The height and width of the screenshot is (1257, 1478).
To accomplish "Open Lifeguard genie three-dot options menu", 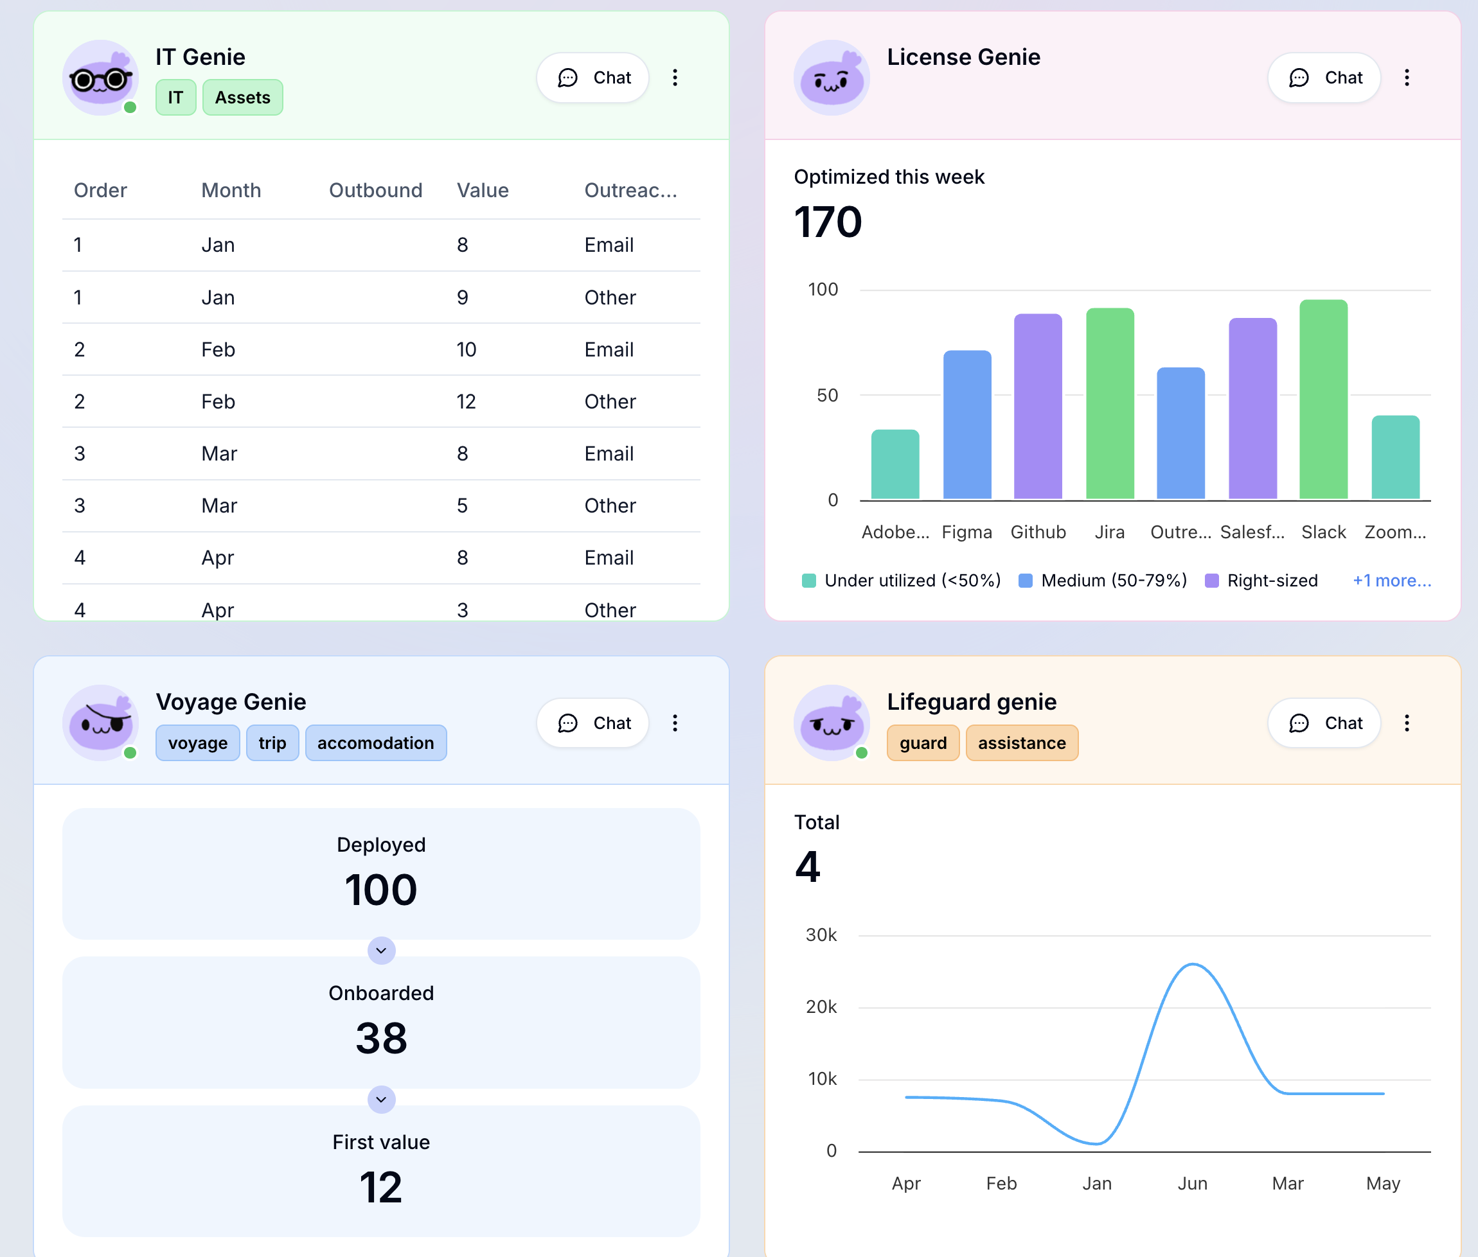I will [1406, 723].
